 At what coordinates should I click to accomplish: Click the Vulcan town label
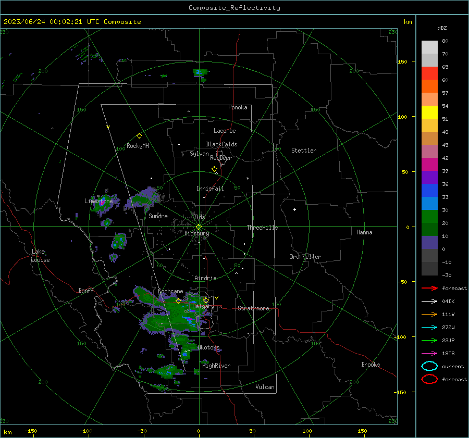265,387
